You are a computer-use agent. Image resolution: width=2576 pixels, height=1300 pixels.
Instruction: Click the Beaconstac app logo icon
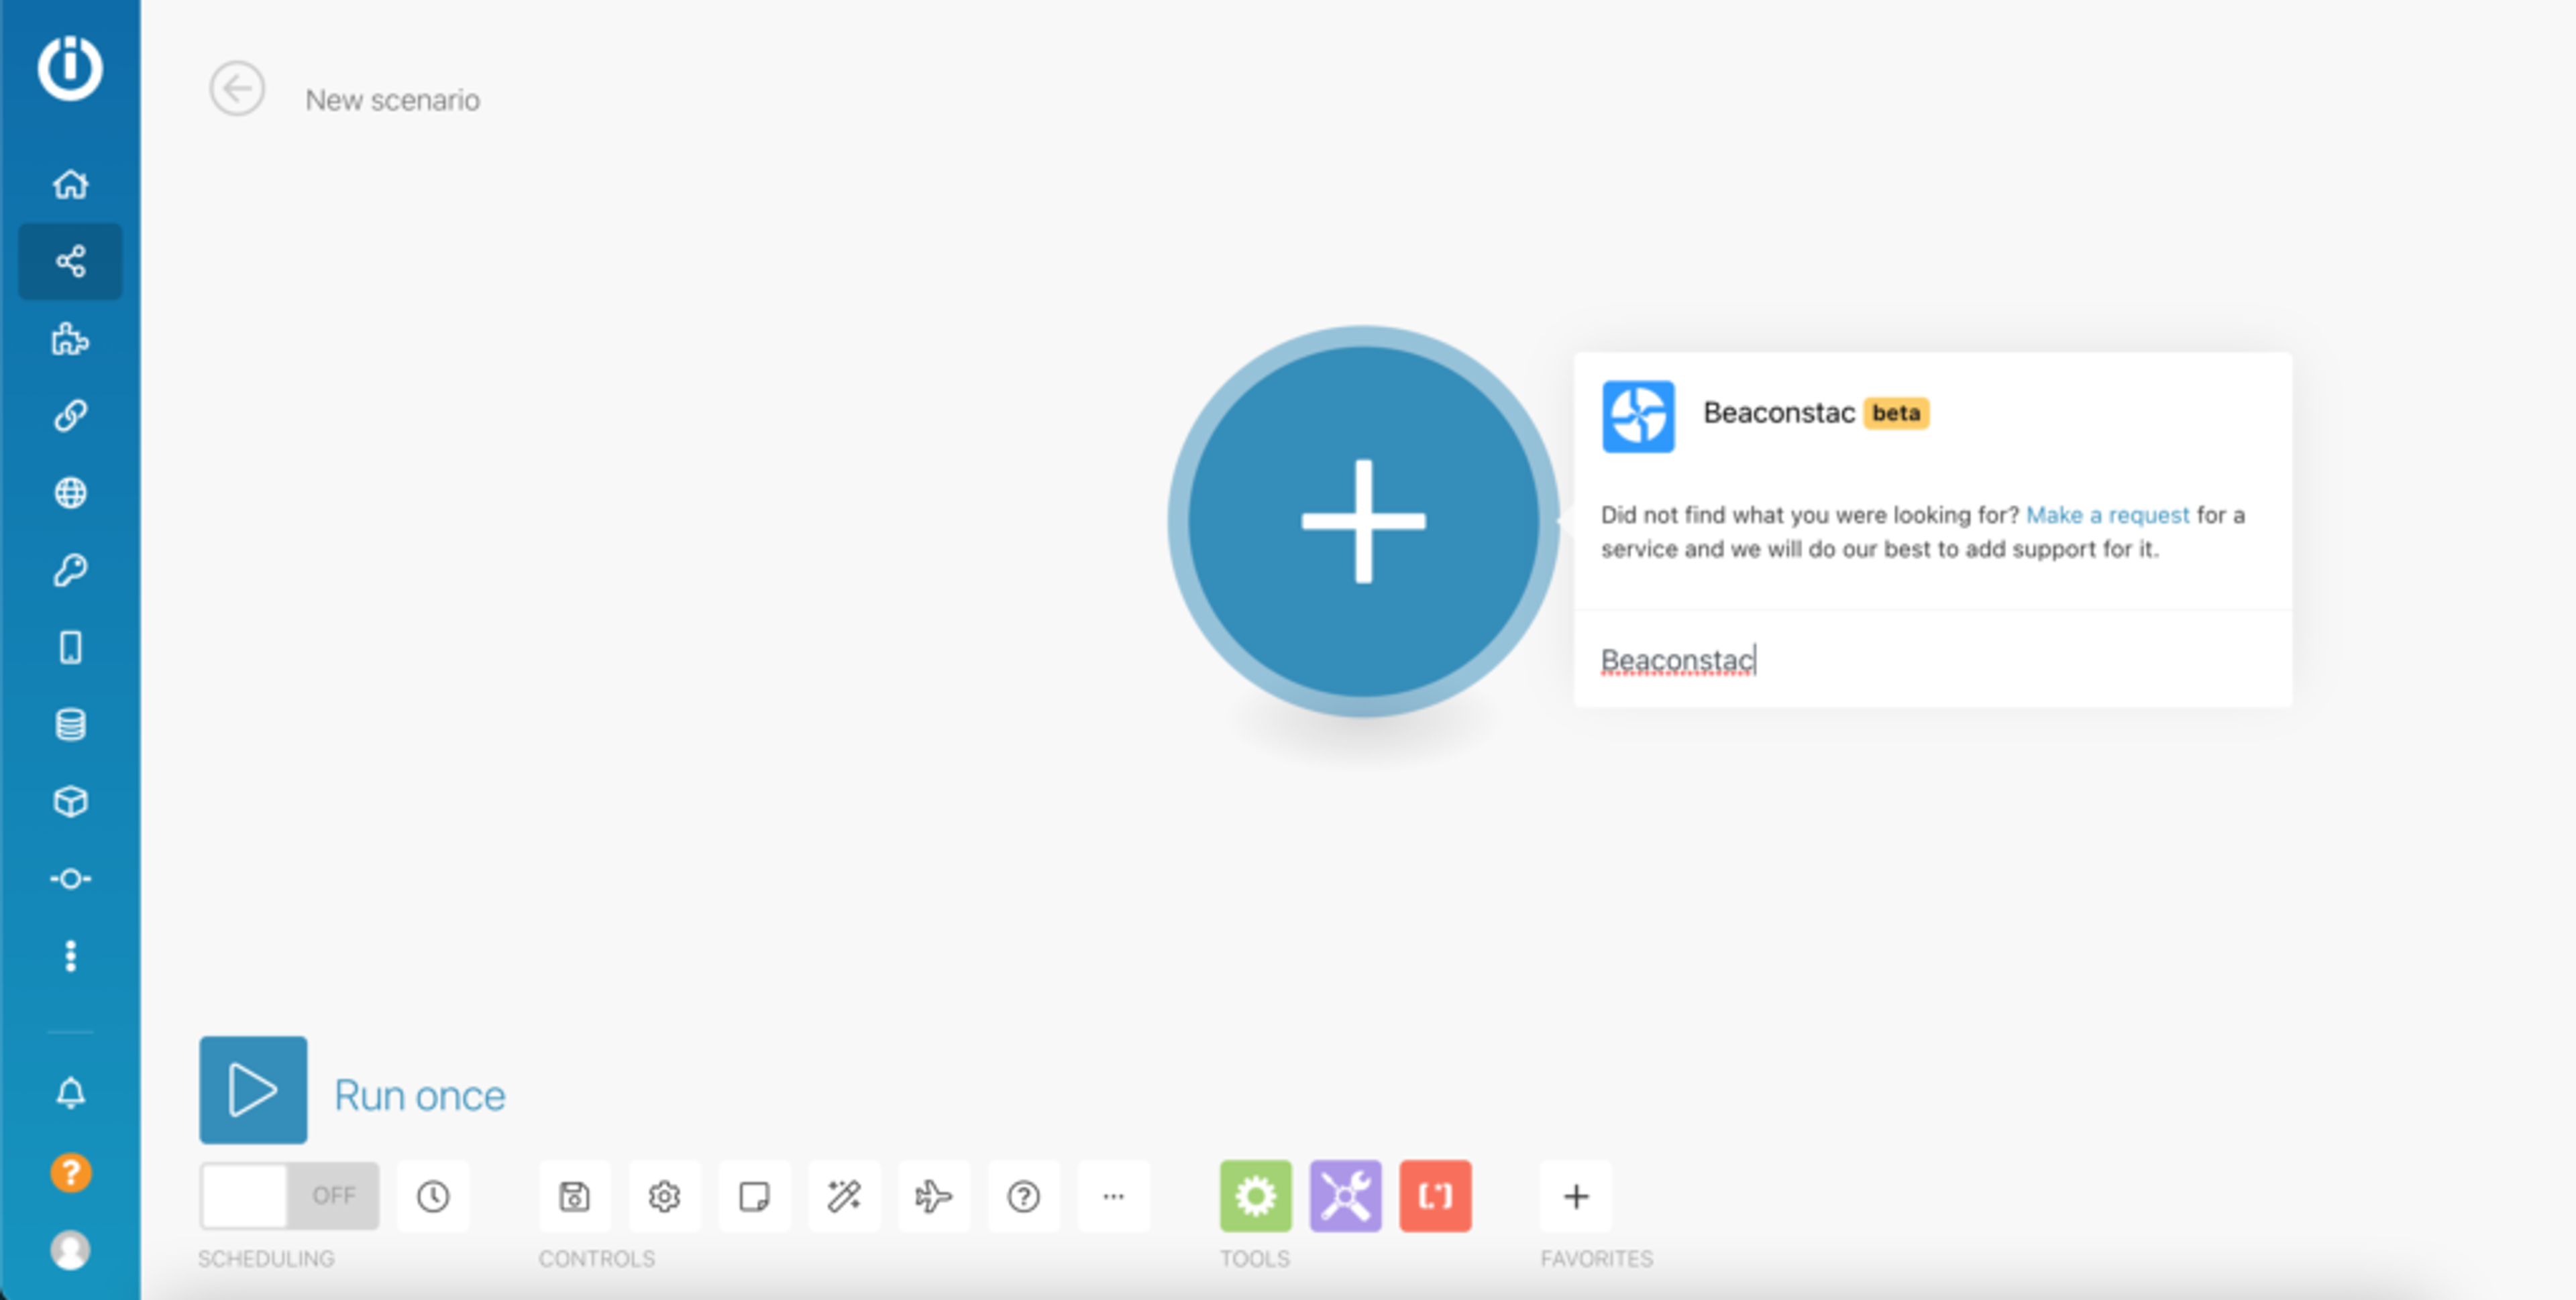(1638, 416)
